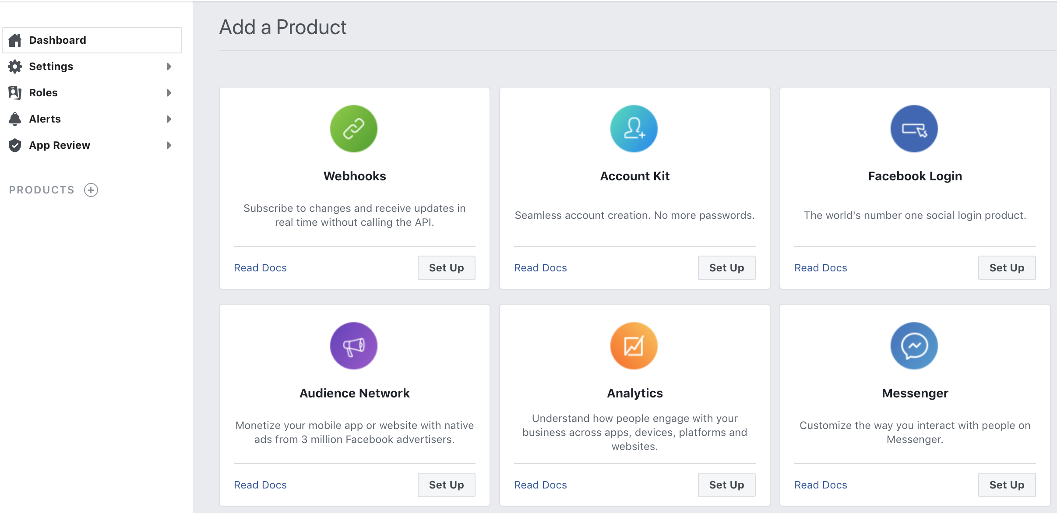Select Roles in the sidebar
Image resolution: width=1057 pixels, height=513 pixels.
[x=43, y=93]
